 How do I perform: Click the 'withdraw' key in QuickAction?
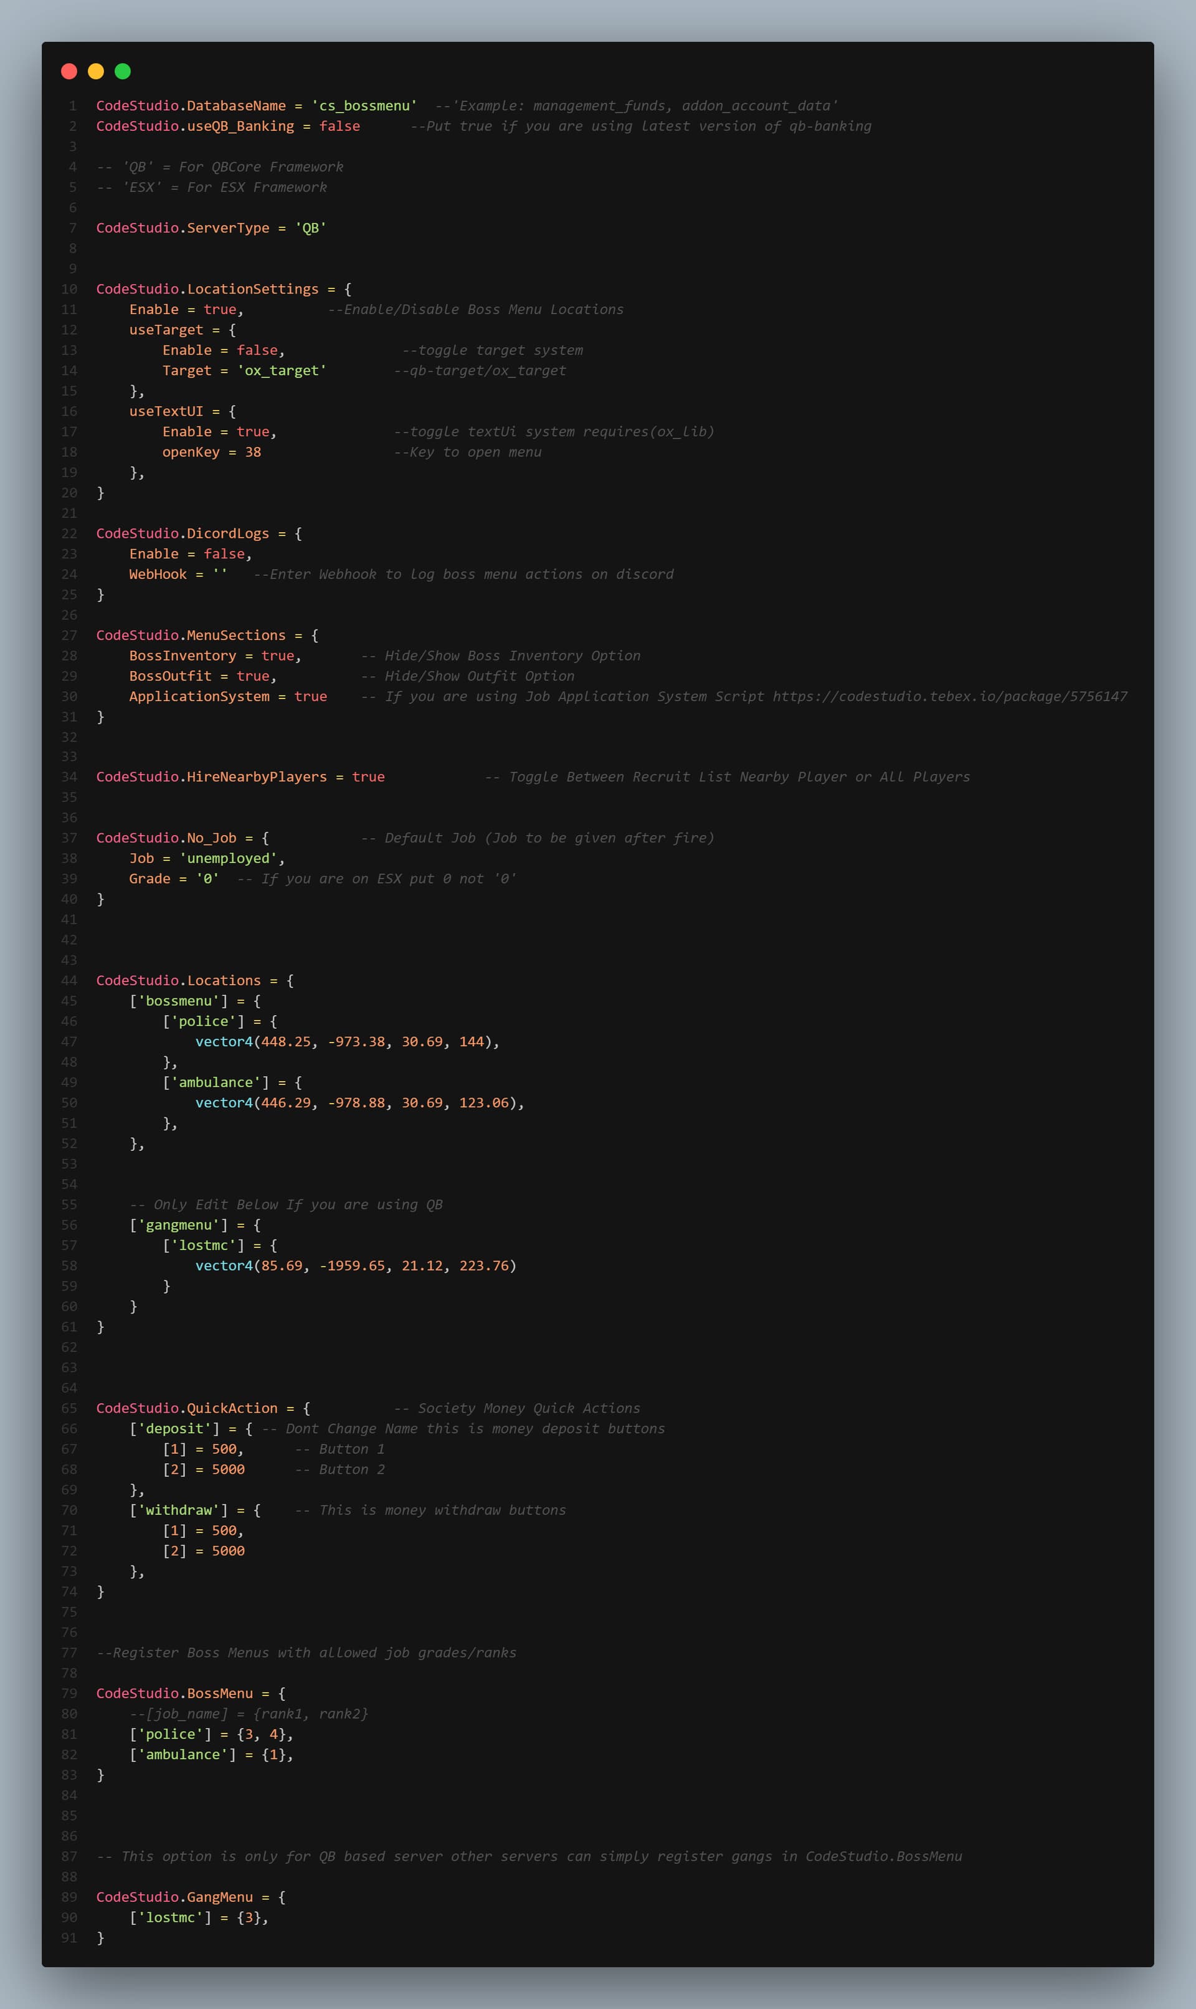pyautogui.click(x=179, y=1510)
